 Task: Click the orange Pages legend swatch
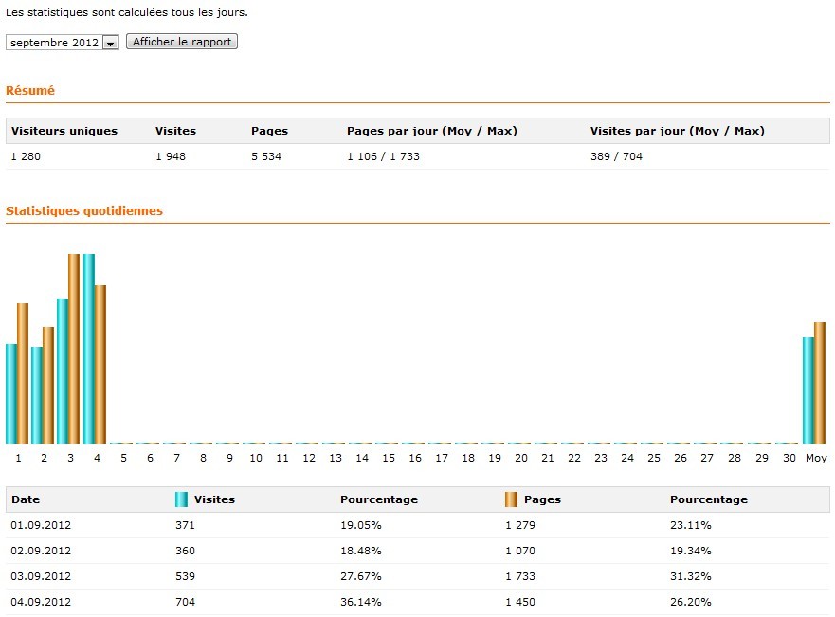pos(511,499)
